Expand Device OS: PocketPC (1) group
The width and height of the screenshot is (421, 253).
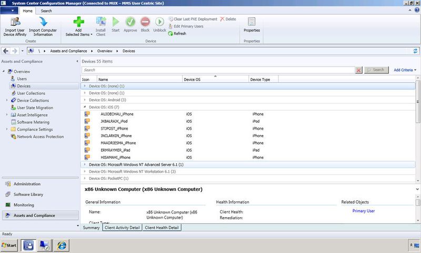pos(85,178)
